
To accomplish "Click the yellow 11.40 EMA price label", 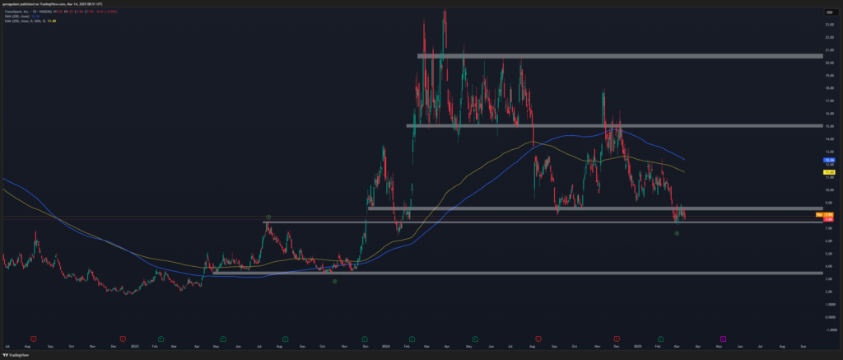I will coord(829,171).
